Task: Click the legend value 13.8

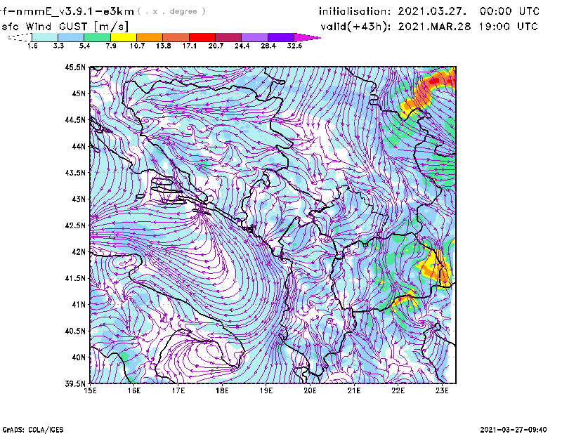Action: pyautogui.click(x=164, y=46)
